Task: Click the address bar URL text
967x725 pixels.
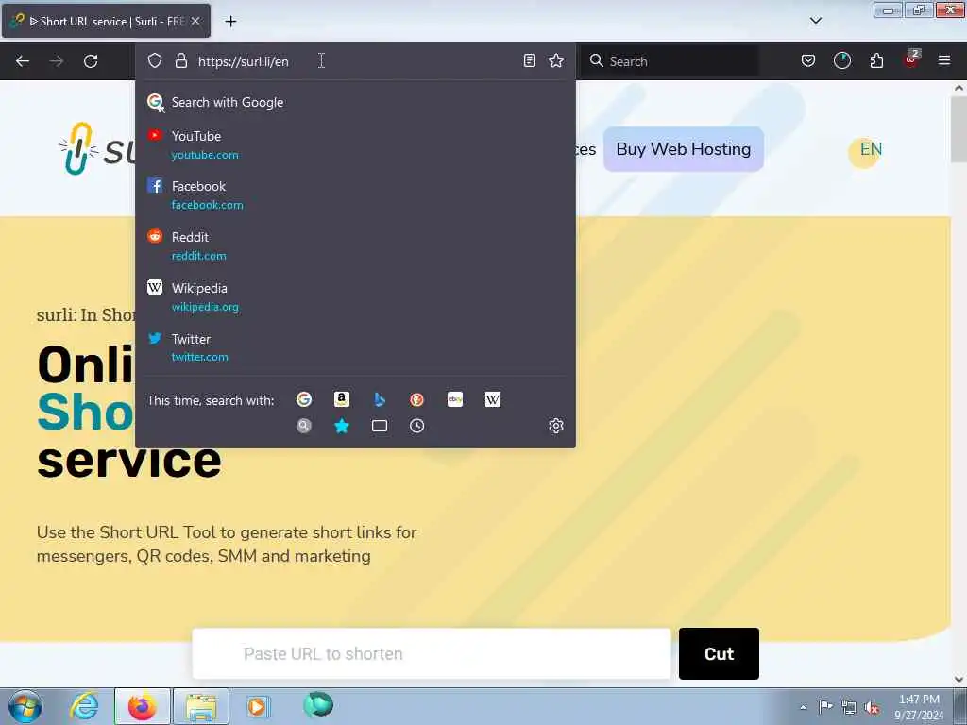Action: tap(243, 61)
